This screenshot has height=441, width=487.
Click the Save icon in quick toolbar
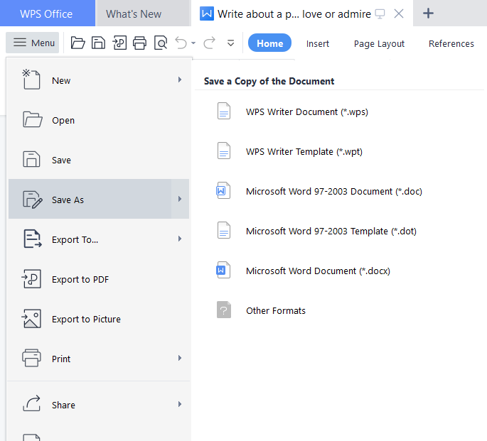98,43
